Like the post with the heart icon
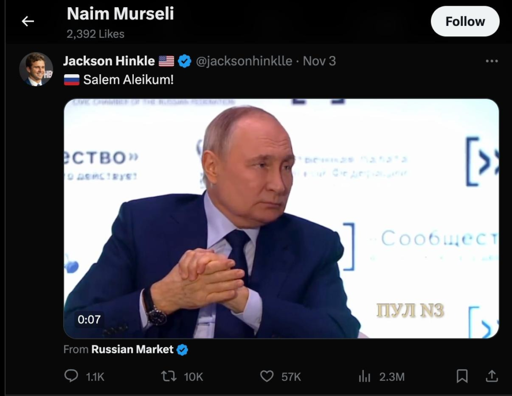Image resolution: width=512 pixels, height=396 pixels. click(267, 376)
